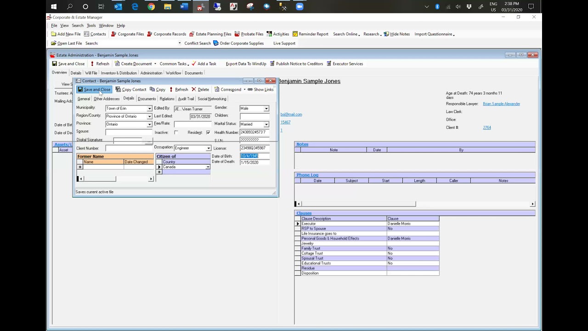Screen dimensions: 588x331
Task: Open Google Chrome from taskbar
Action: (x=151, y=6)
